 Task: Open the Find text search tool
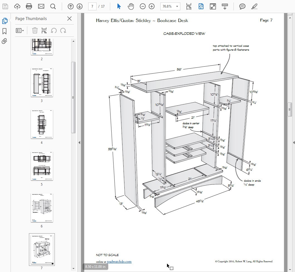53,6
